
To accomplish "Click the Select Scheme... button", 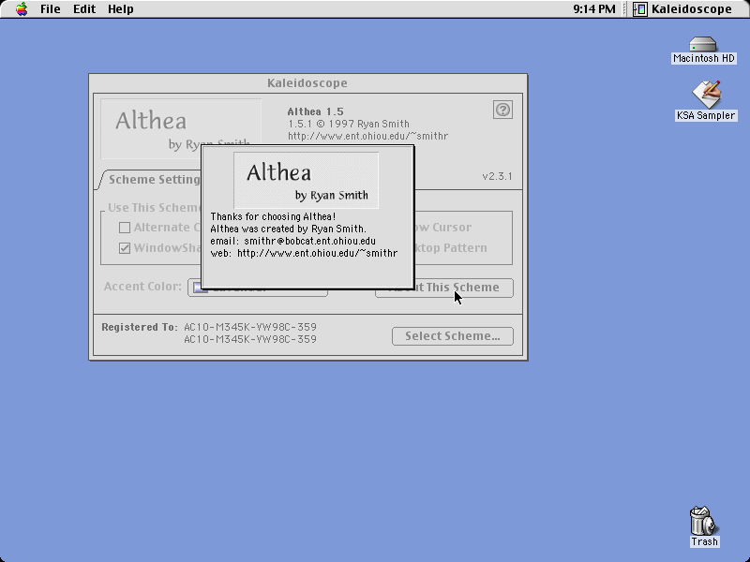I will [x=453, y=336].
